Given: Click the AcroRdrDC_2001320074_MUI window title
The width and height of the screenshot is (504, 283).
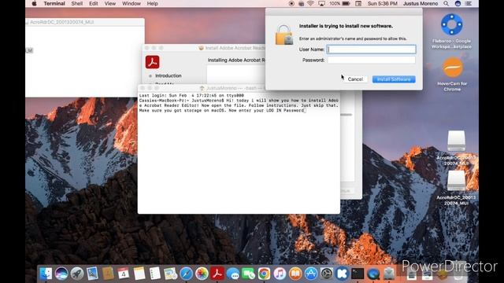Looking at the screenshot, I should pos(61,22).
